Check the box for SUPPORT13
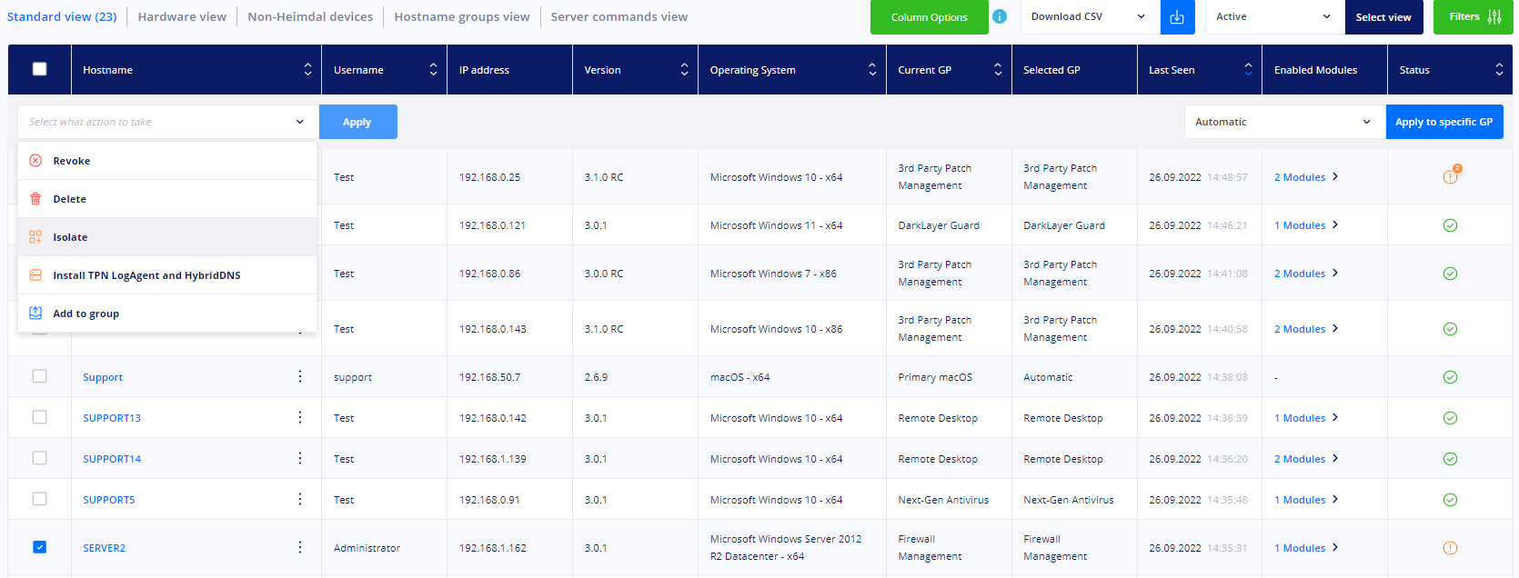1519x578 pixels. tap(39, 417)
